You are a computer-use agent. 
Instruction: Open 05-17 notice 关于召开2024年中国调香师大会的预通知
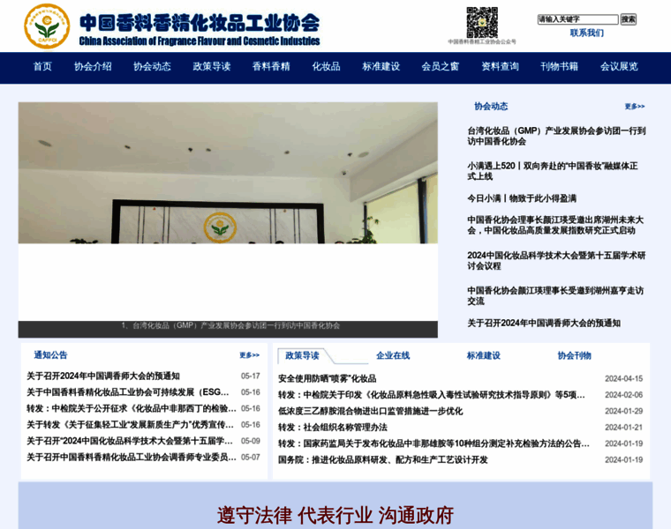[103, 376]
